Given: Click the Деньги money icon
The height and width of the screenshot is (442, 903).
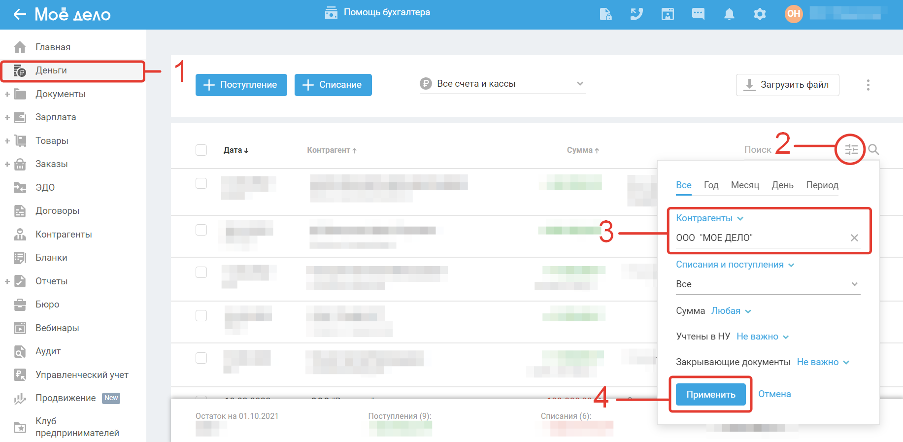Looking at the screenshot, I should 20,70.
